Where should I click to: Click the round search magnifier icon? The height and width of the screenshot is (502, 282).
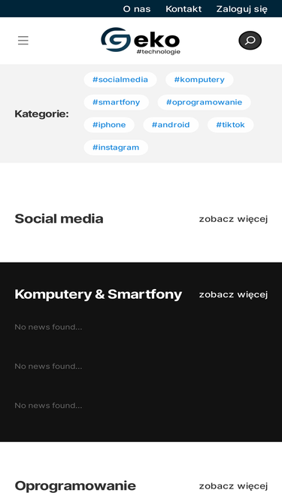point(250,41)
